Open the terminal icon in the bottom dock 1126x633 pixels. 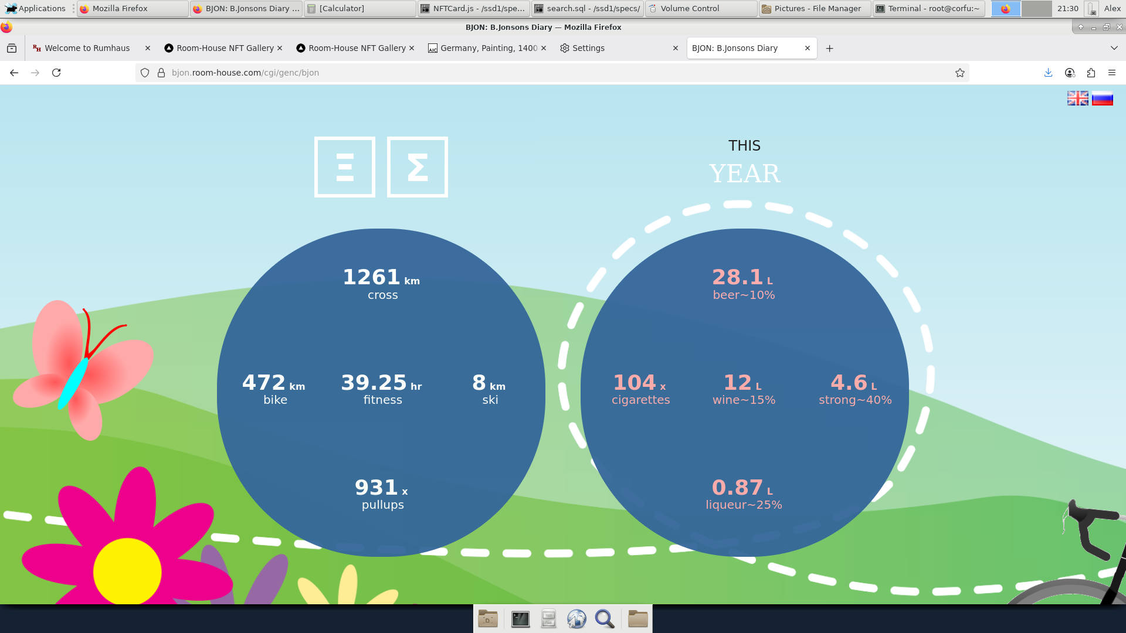[x=520, y=619]
